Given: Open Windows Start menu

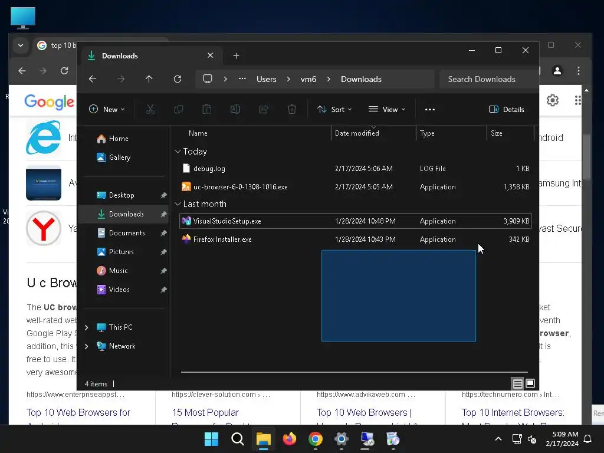Looking at the screenshot, I should 212,439.
